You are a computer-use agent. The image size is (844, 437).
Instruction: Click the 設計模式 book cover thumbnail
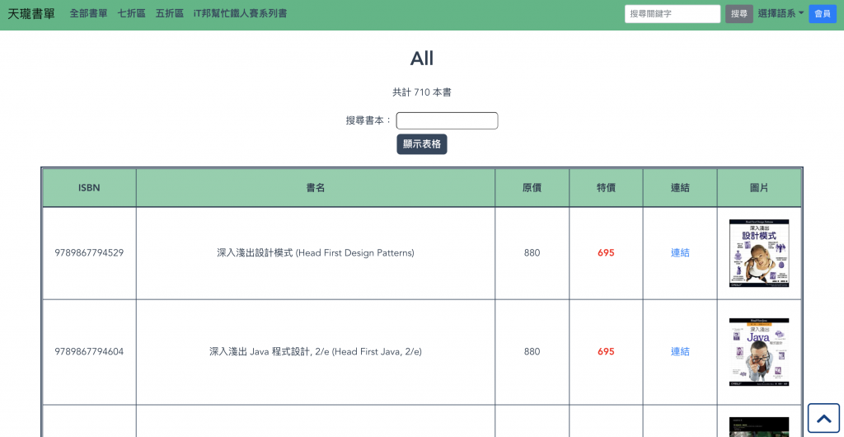click(759, 253)
